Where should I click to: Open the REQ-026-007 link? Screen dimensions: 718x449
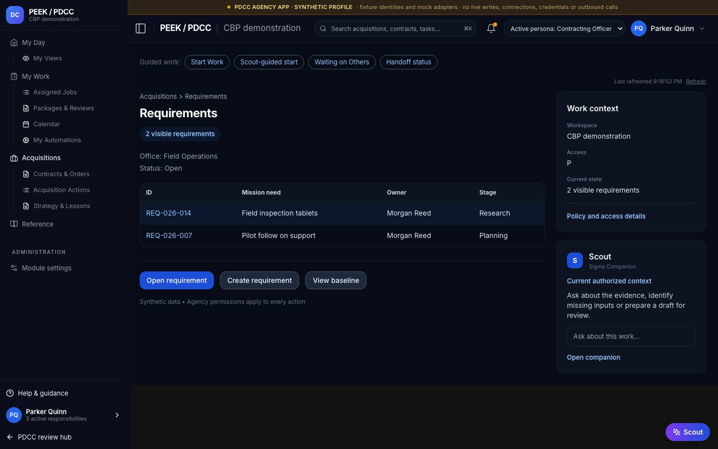169,235
